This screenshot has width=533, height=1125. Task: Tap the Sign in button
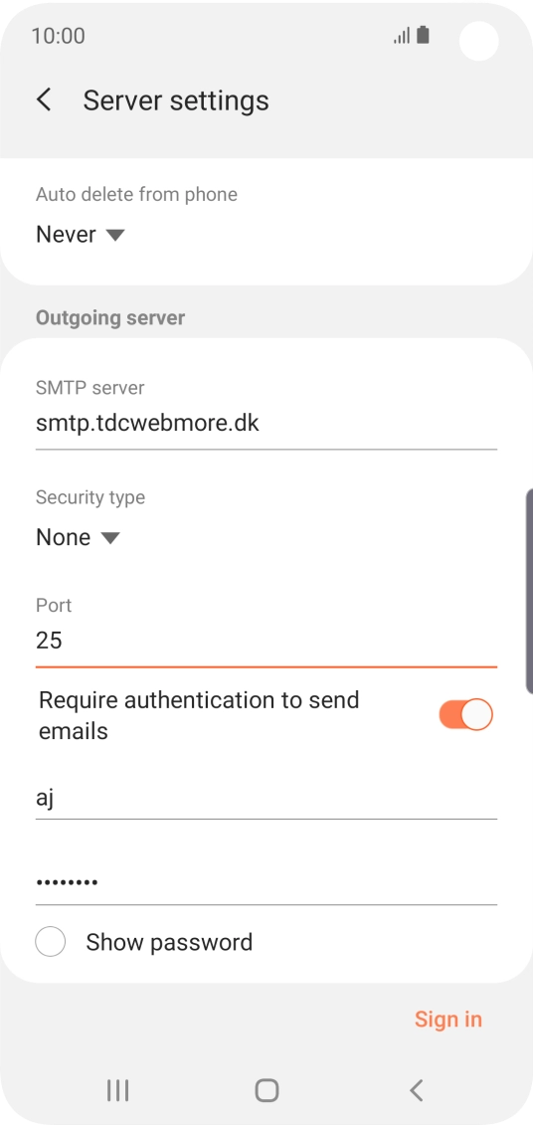click(x=448, y=1019)
